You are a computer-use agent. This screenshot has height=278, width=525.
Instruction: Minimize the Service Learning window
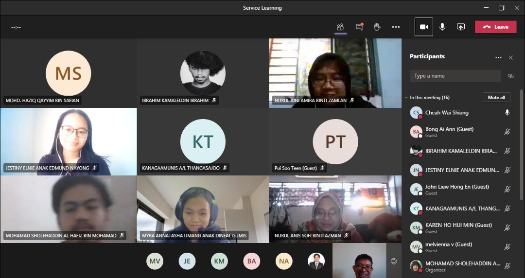(486, 7)
